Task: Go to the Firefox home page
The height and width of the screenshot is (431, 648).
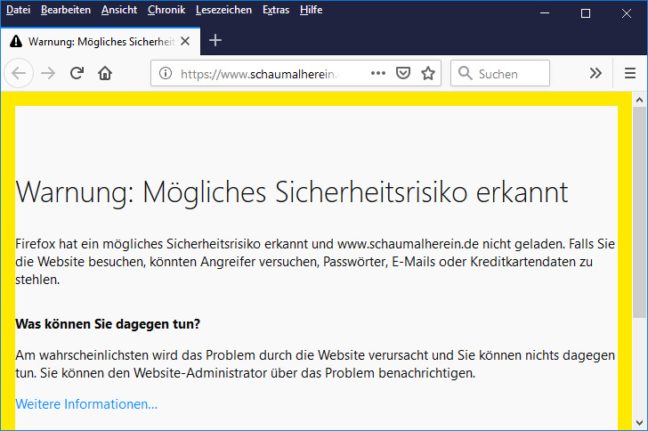Action: click(105, 74)
